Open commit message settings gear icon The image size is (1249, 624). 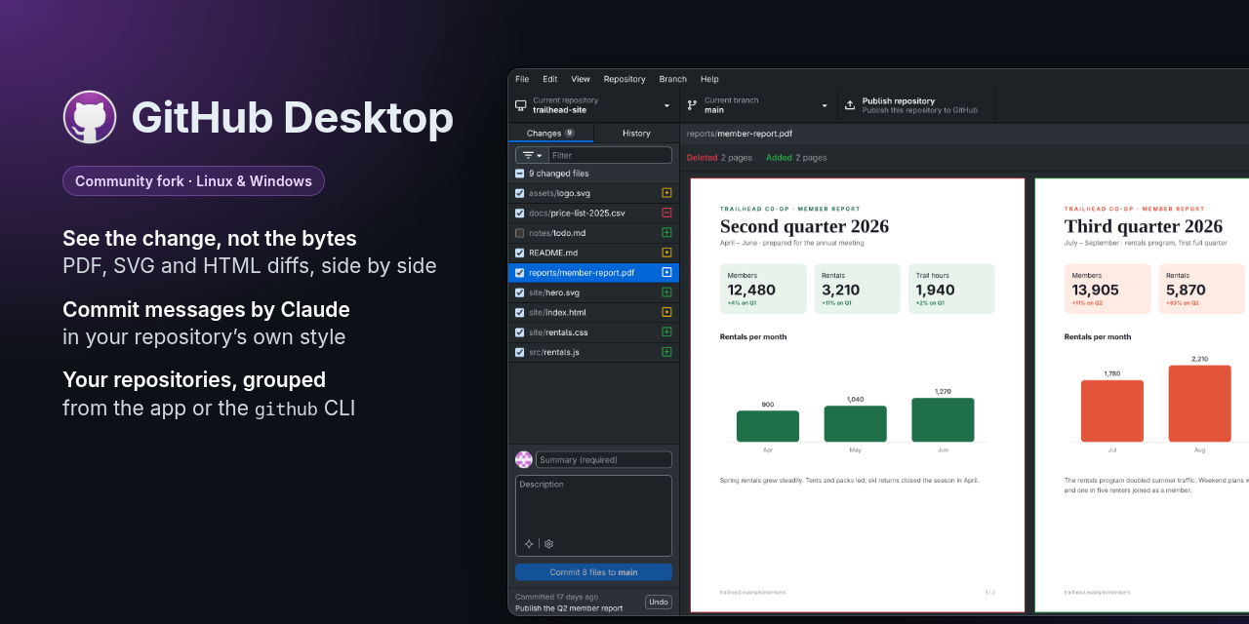(549, 544)
